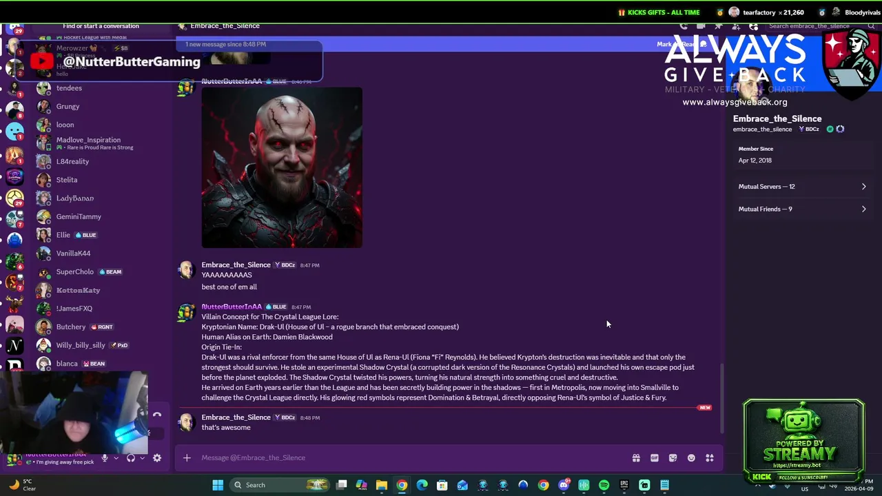Open DM with Willy_billy_silly
882x496 pixels.
click(x=99, y=345)
